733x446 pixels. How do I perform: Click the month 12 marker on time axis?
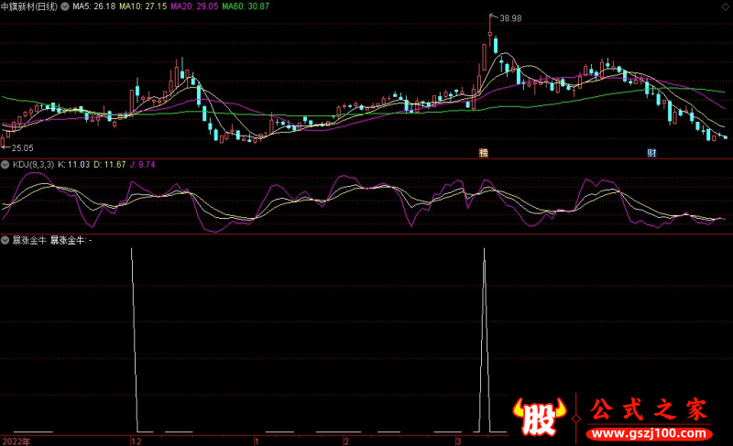point(136,441)
